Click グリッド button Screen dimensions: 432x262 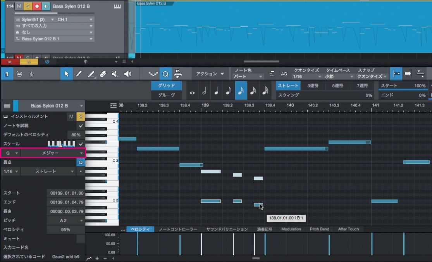click(167, 86)
